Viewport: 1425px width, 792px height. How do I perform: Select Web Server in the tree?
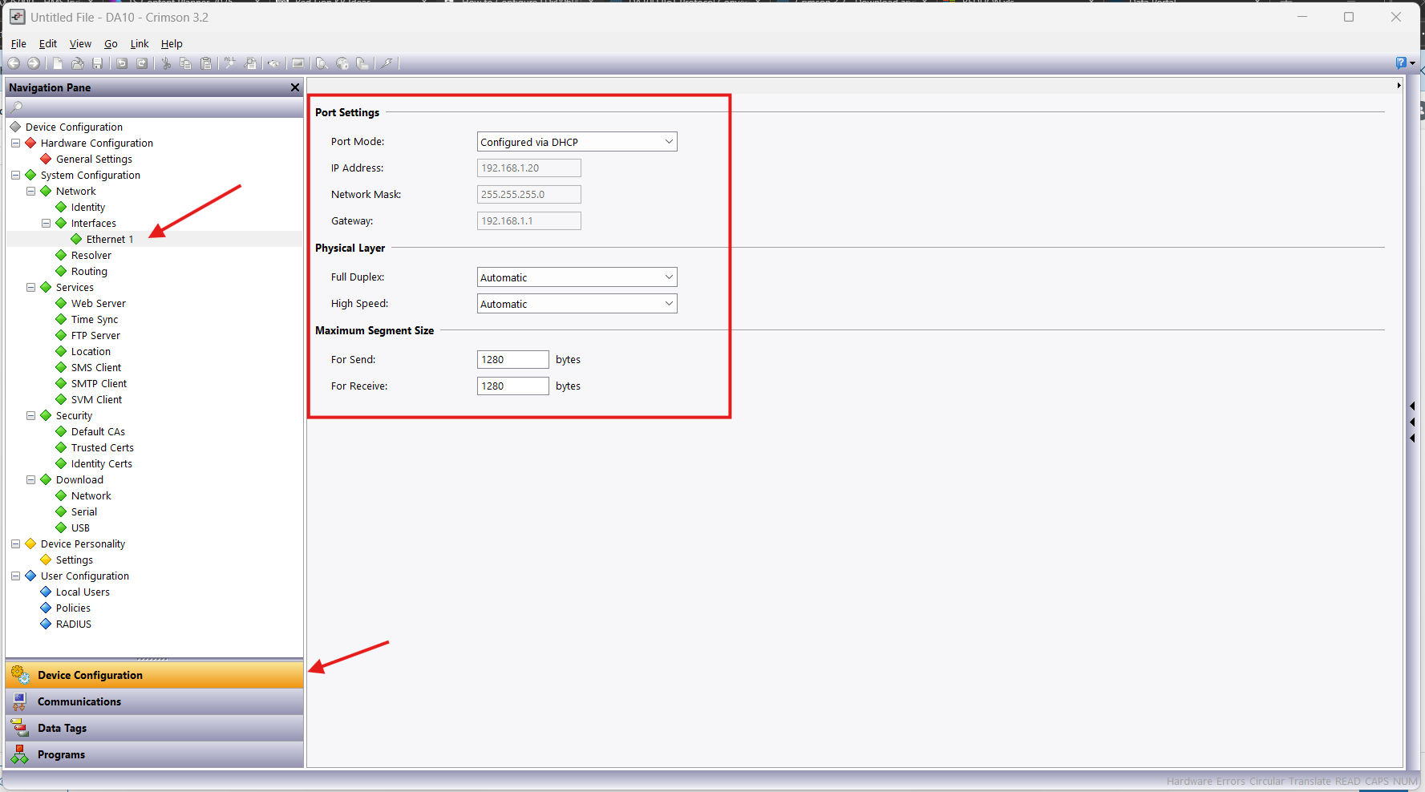tap(98, 303)
